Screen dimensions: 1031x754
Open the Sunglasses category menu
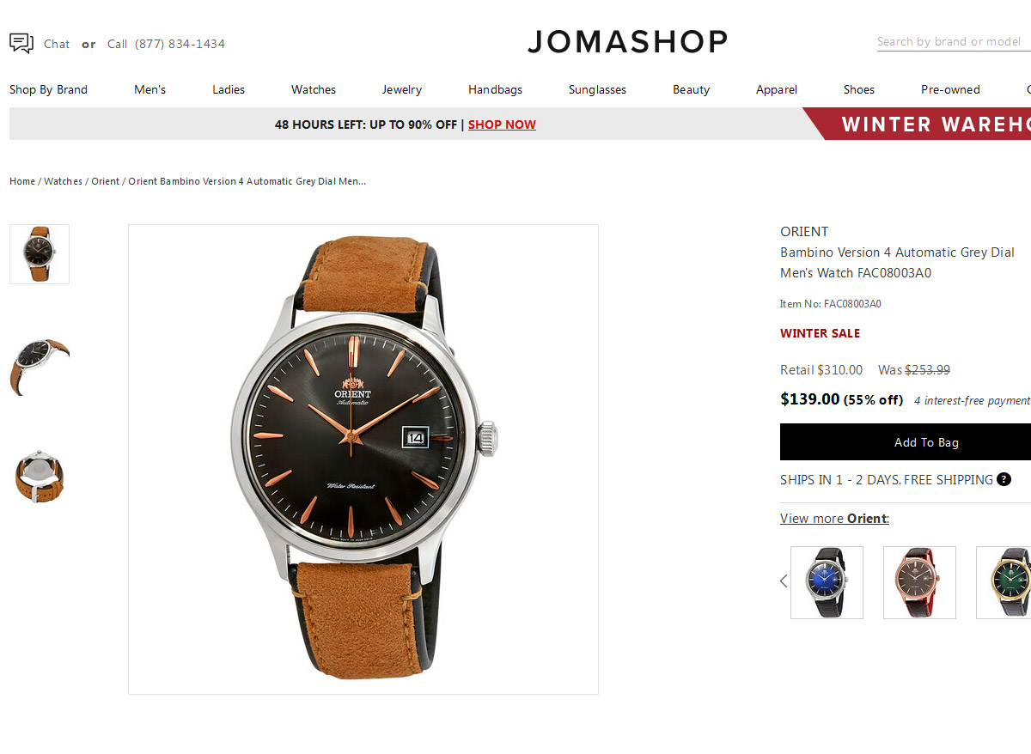(597, 89)
